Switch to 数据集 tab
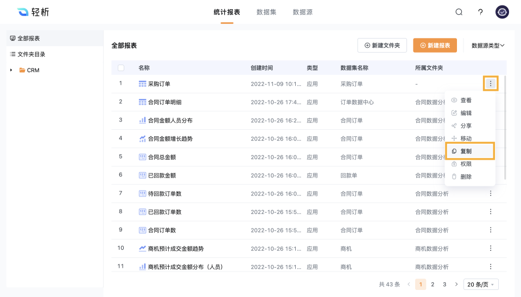The image size is (521, 297). (266, 12)
